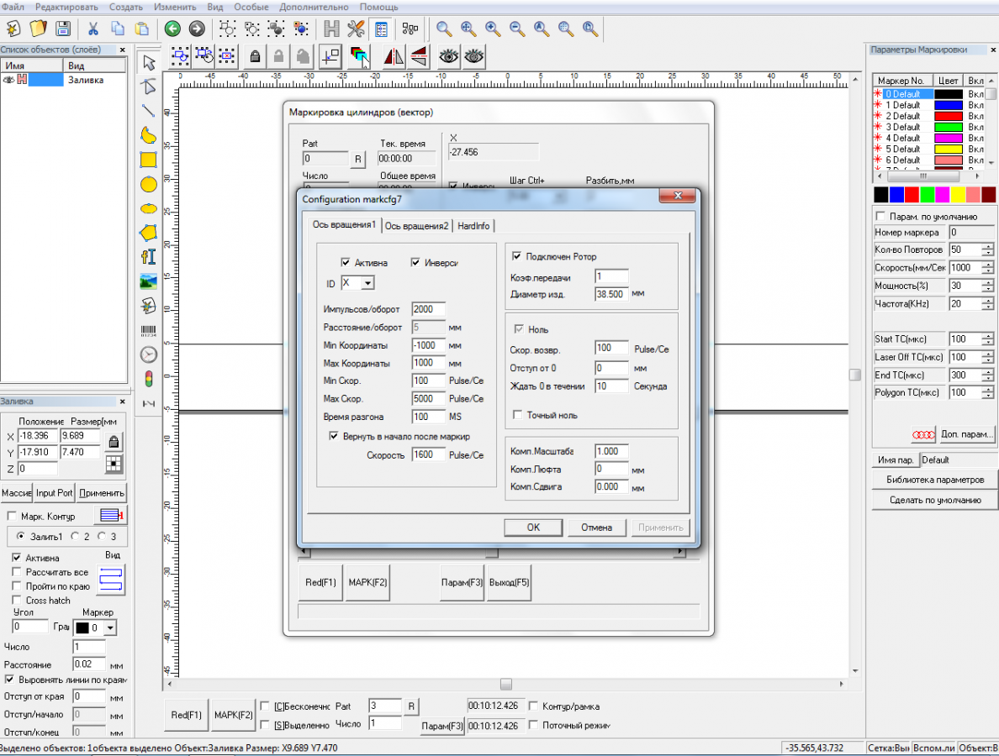Enable the Точный ноль checkbox
999x756 pixels.
(x=517, y=415)
